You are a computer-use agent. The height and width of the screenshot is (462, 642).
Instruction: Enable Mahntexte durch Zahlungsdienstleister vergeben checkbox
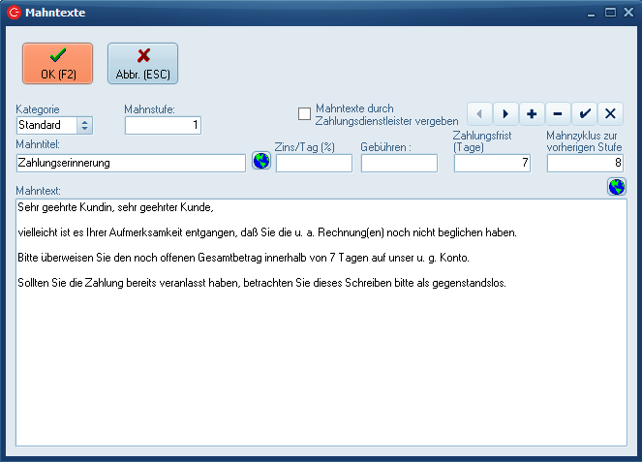305,114
